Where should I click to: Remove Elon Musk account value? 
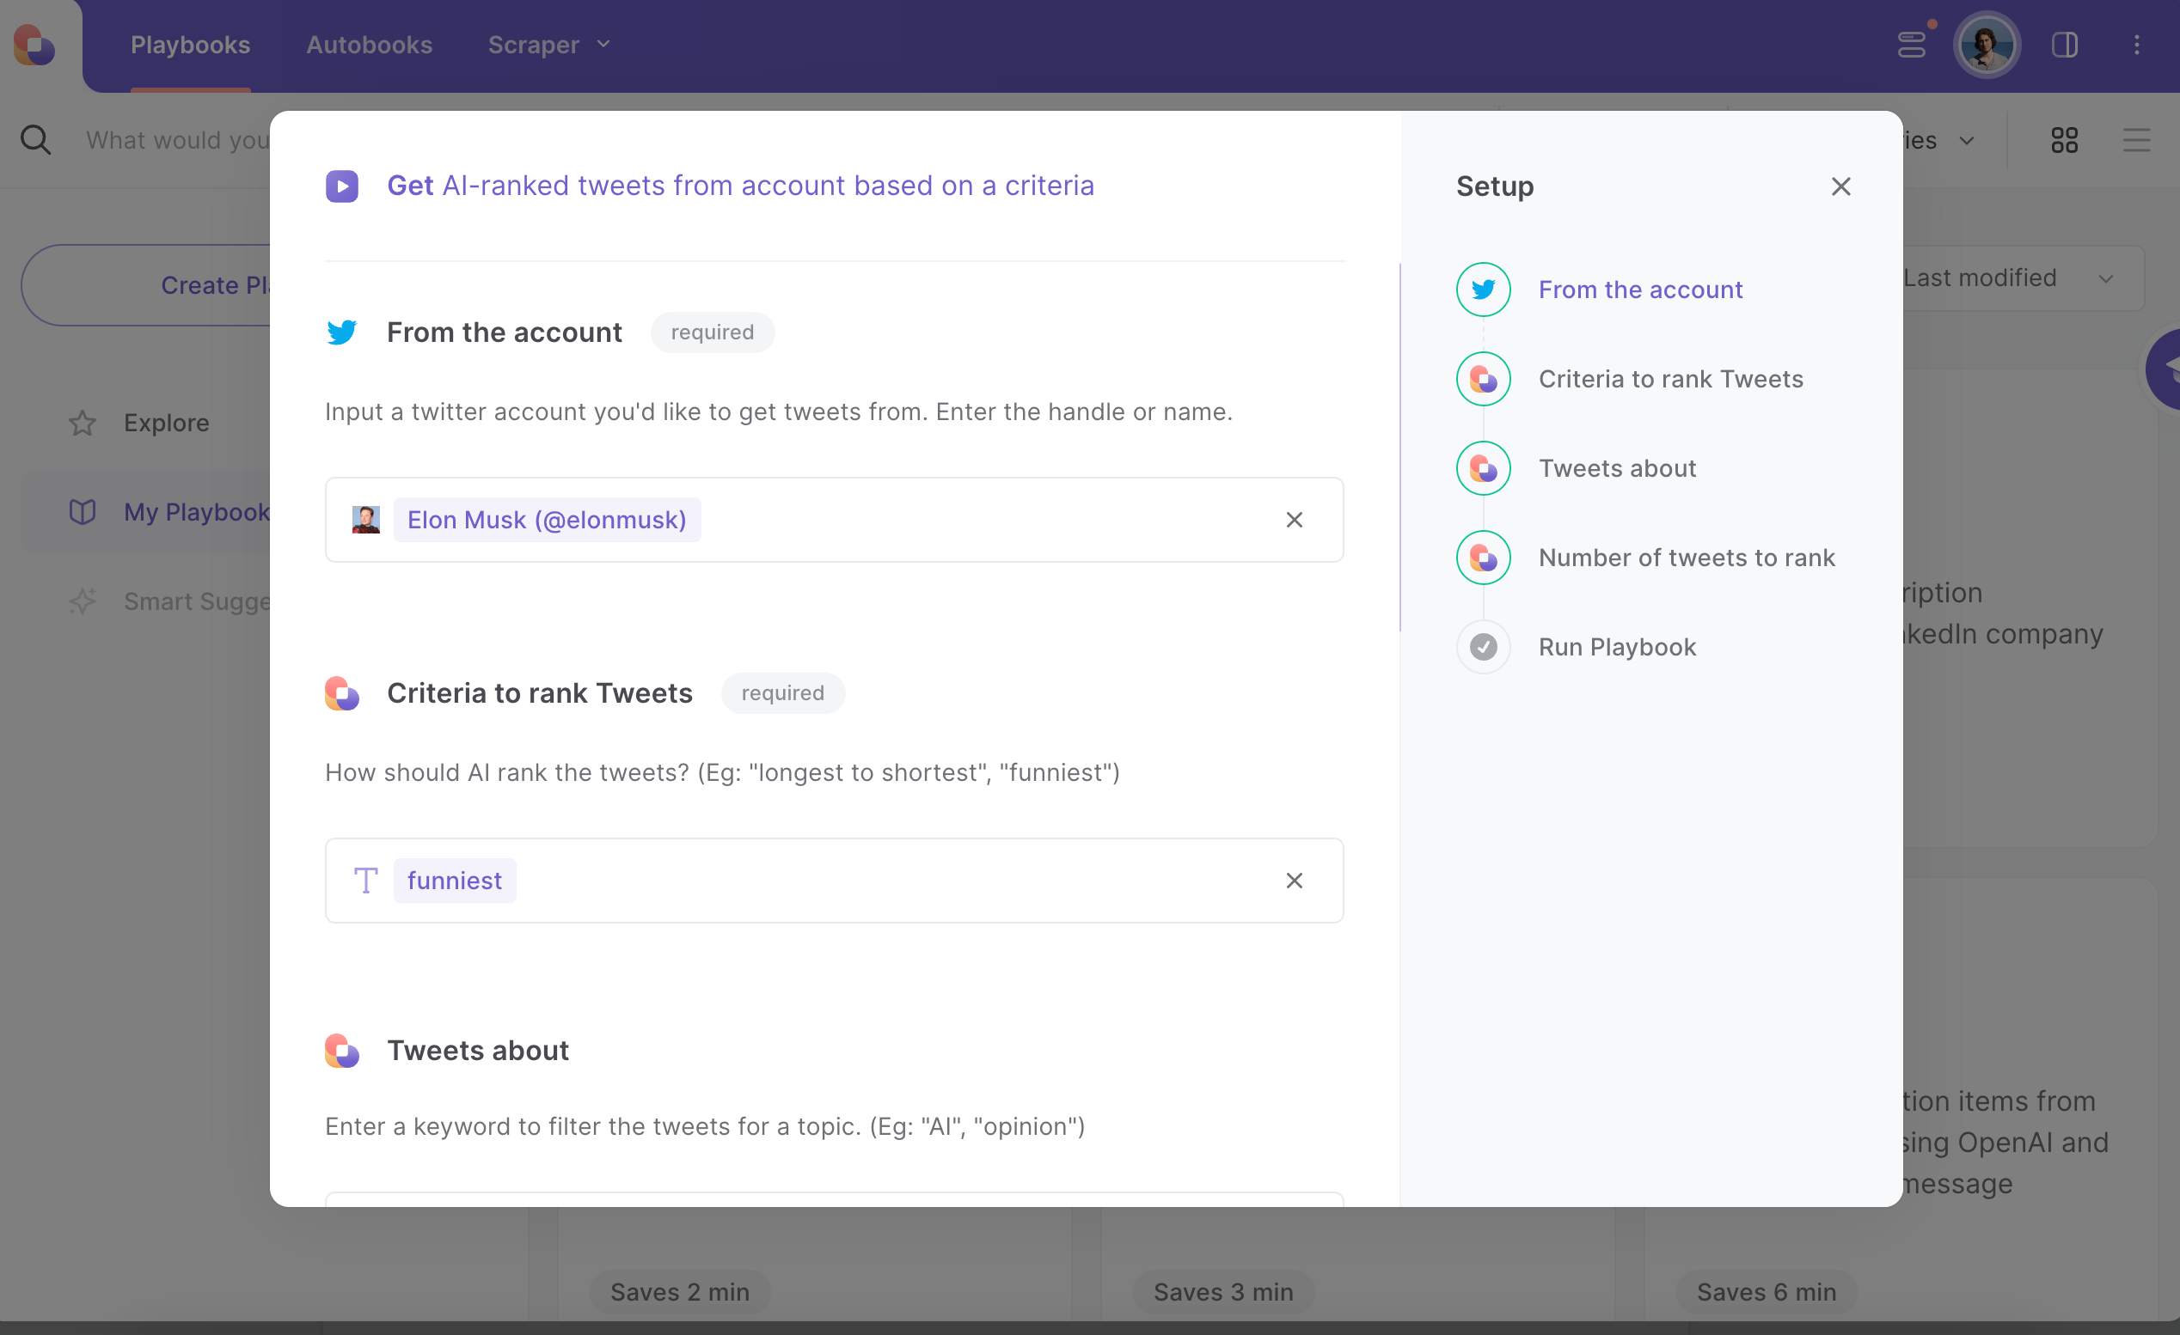pos(1294,520)
